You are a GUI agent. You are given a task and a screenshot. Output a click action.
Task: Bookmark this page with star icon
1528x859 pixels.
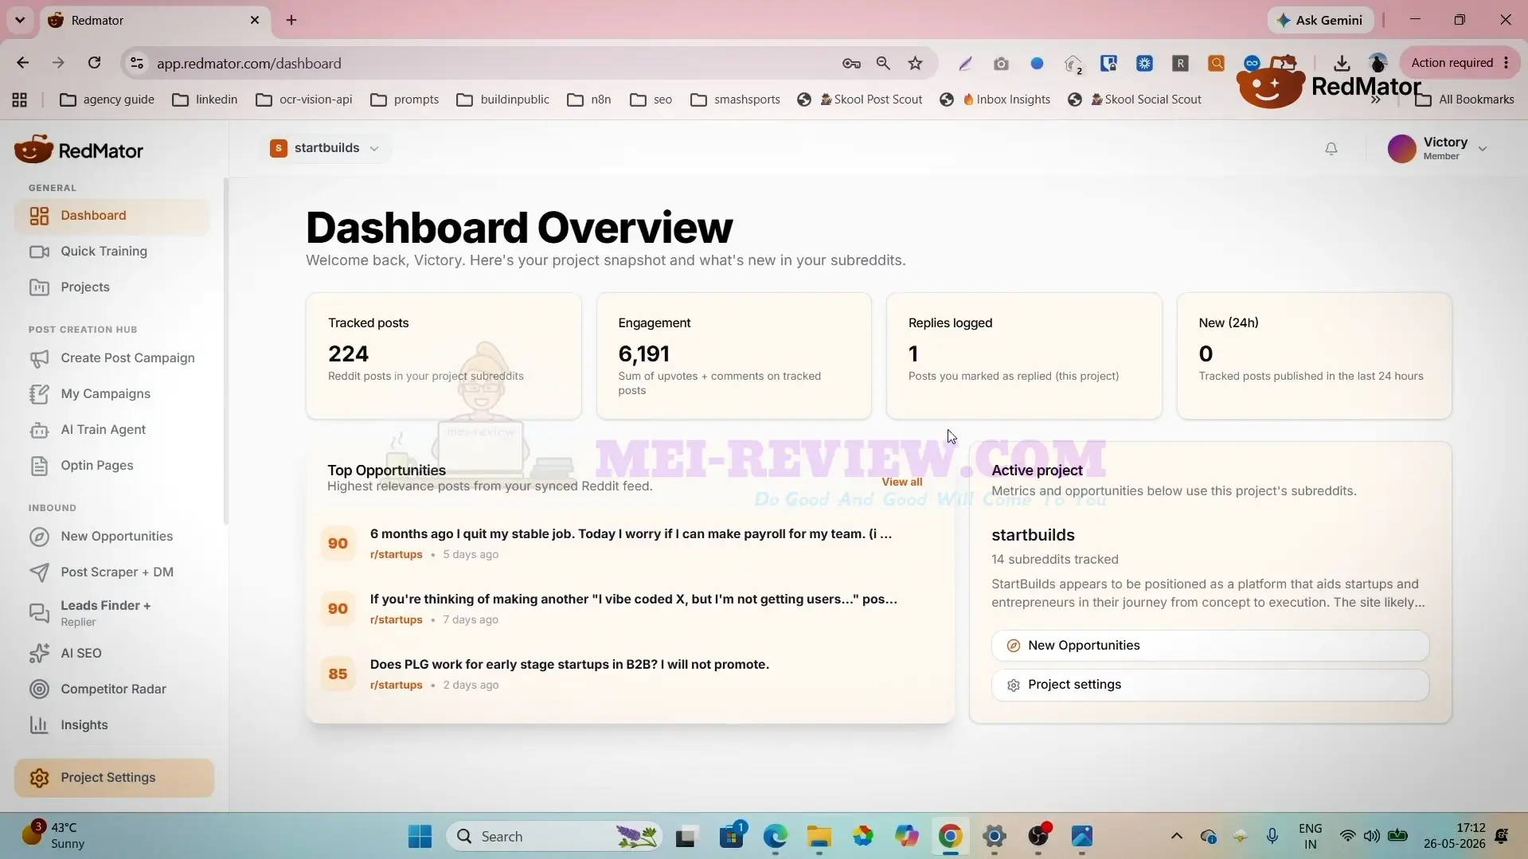coord(915,63)
